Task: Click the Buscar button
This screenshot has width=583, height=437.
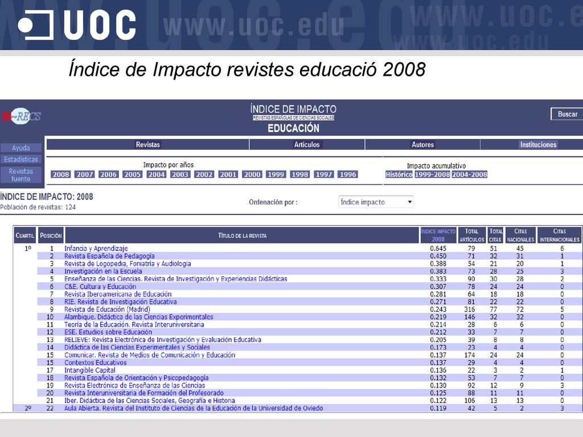Action: point(568,114)
